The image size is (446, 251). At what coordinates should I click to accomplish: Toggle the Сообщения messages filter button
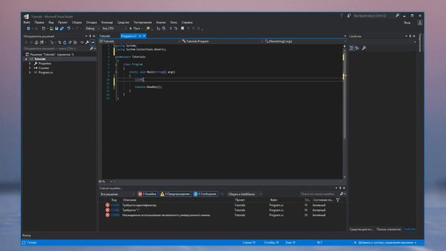tap(205, 194)
